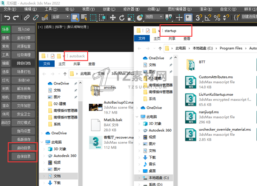Open the 渲染(R) menu
This screenshot has width=257, height=186.
[x=206, y=9]
